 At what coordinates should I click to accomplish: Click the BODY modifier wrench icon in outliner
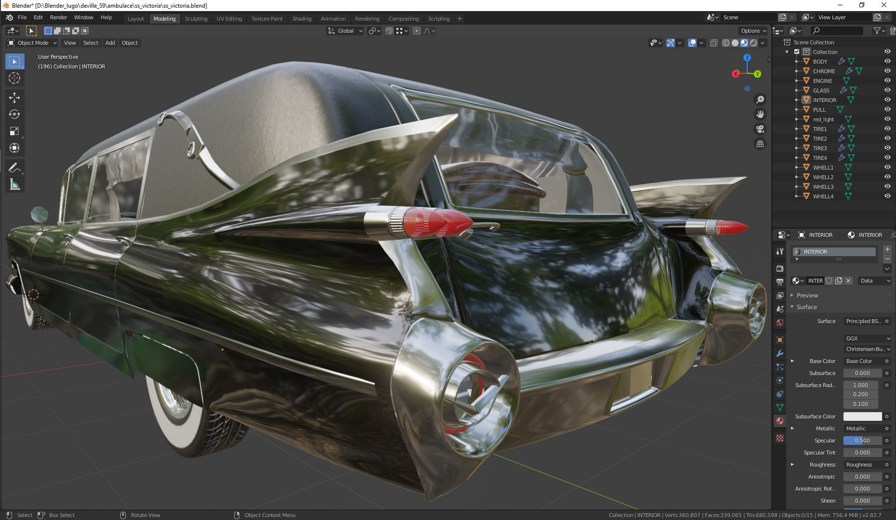pyautogui.click(x=841, y=62)
